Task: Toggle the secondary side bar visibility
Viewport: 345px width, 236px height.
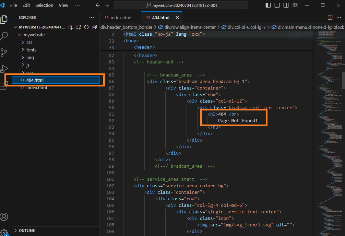Action: 286,5
